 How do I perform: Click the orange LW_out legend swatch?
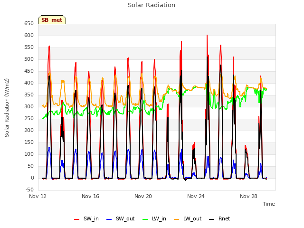[x=177, y=219]
